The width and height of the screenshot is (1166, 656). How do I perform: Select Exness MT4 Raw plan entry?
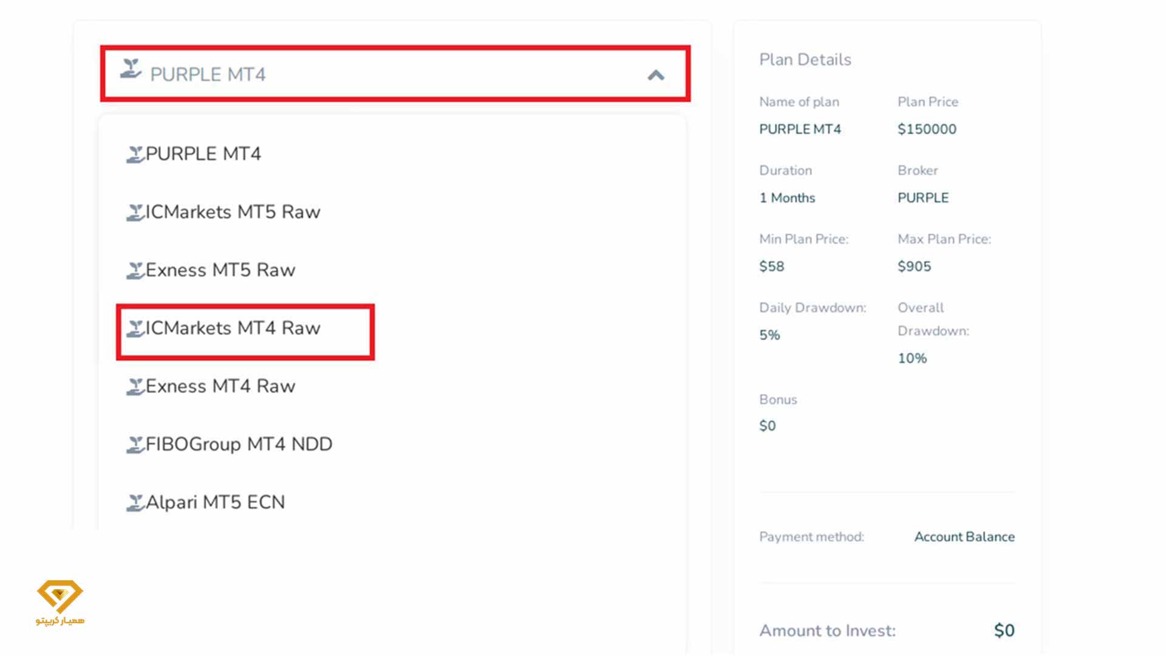point(220,386)
